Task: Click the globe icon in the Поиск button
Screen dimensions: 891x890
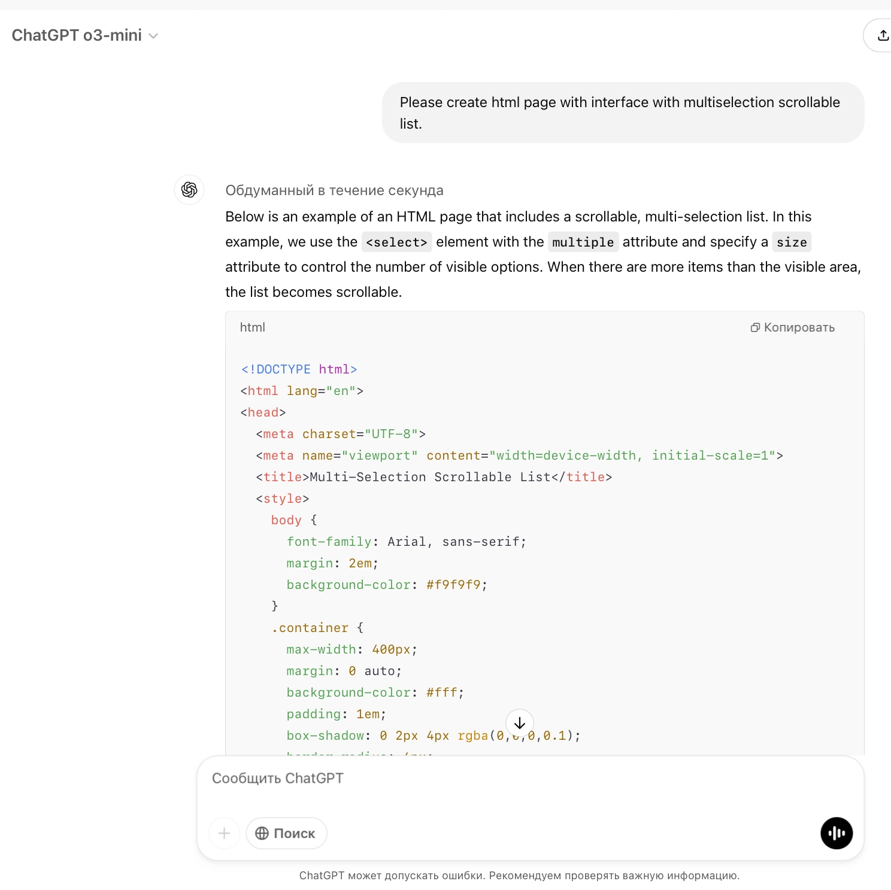Action: point(262,833)
